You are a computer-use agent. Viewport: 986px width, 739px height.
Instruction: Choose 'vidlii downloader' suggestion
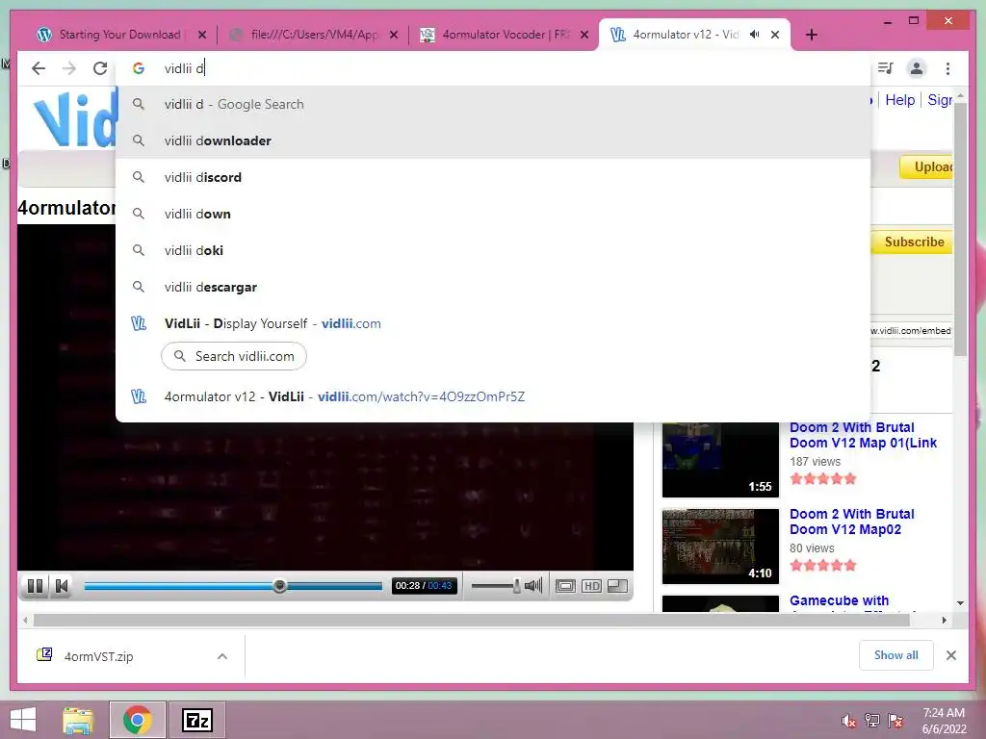493,140
